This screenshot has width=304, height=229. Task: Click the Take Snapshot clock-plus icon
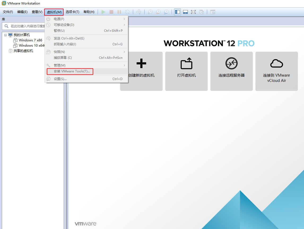[x=150, y=12]
